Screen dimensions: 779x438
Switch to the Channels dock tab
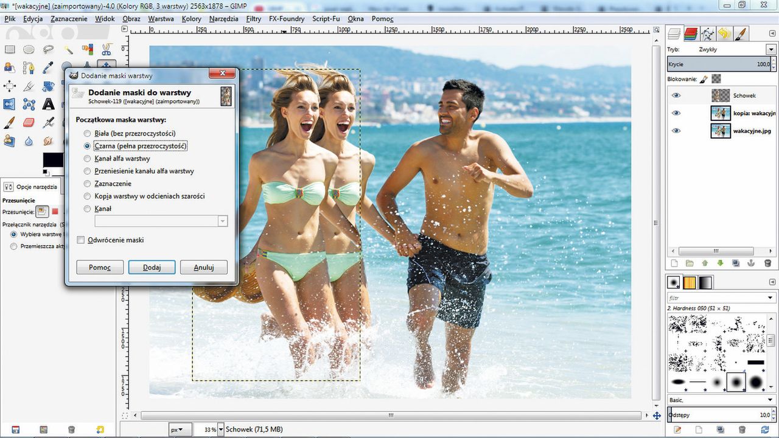click(690, 33)
